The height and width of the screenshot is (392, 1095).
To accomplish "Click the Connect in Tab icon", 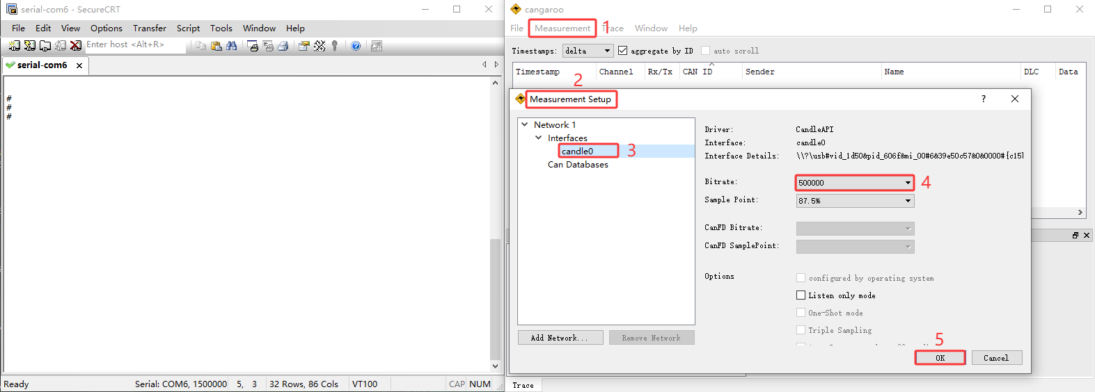I will [x=45, y=46].
